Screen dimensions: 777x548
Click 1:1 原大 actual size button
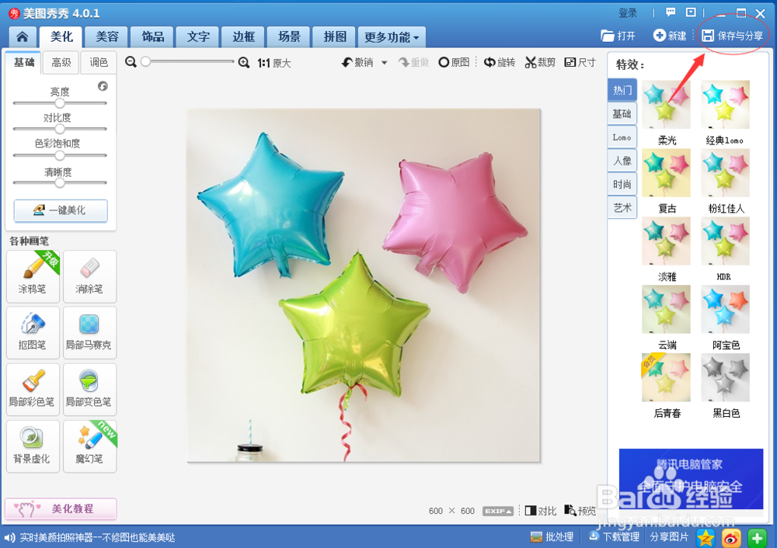274,63
